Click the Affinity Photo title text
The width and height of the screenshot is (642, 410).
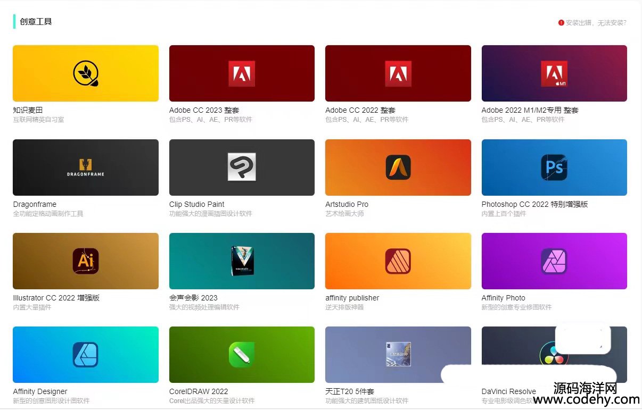tap(504, 298)
